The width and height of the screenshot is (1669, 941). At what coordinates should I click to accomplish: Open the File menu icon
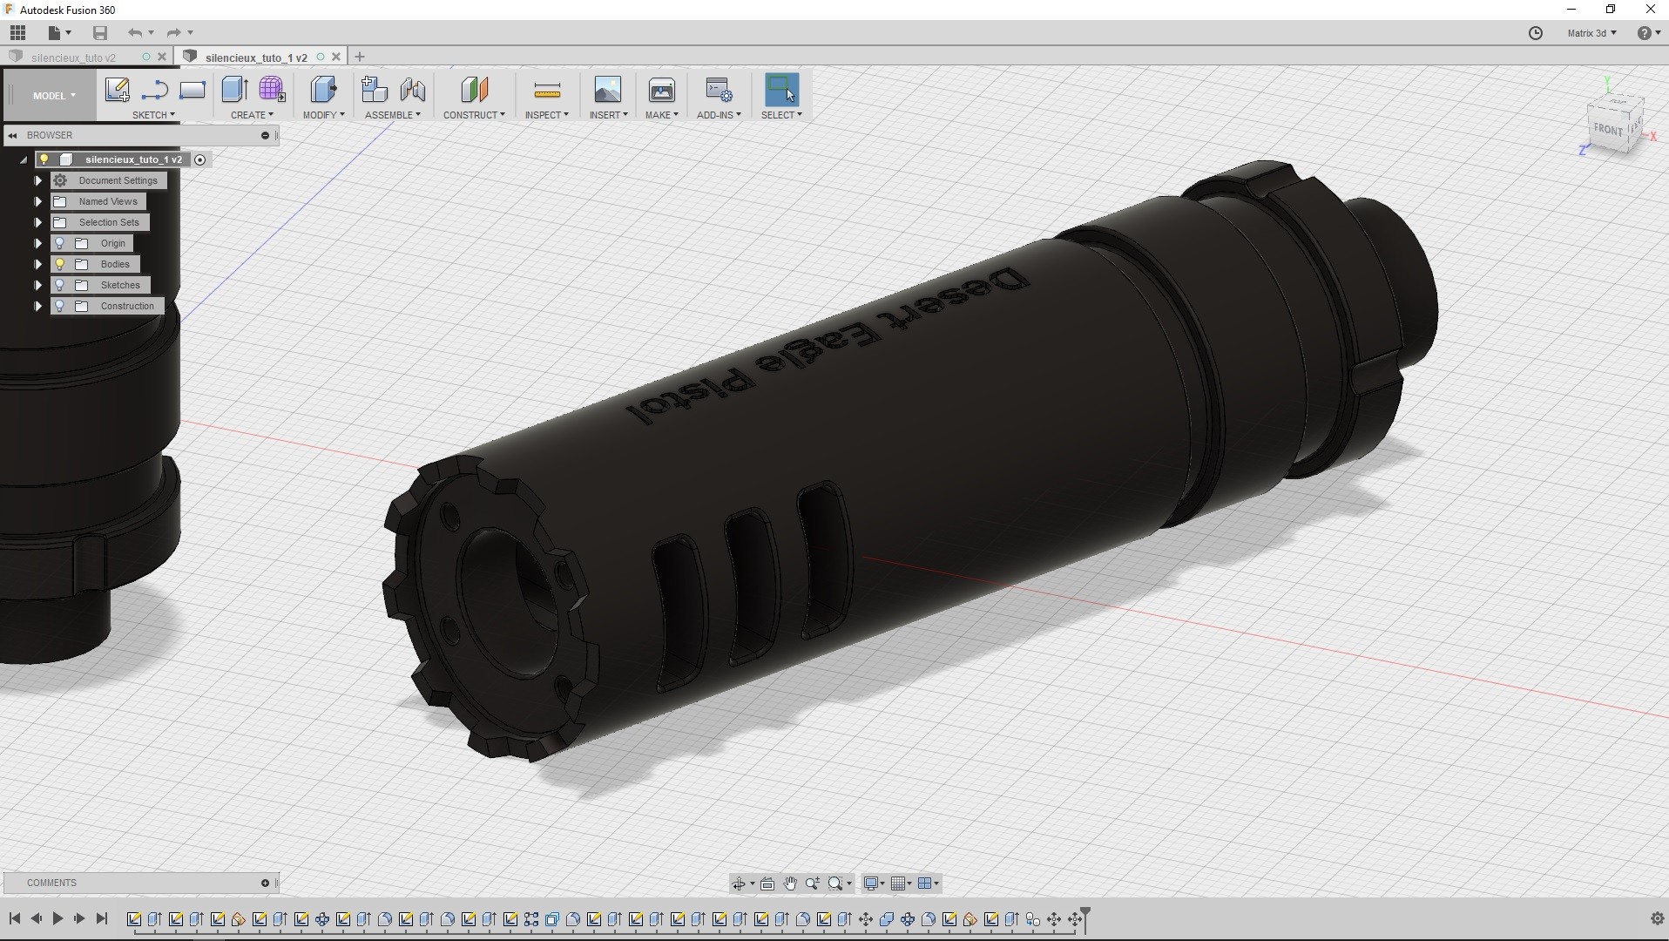(x=59, y=32)
